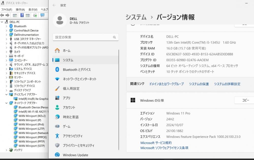Click the Windows Update sync icon
The height and width of the screenshot is (160, 254).
pos(57,155)
